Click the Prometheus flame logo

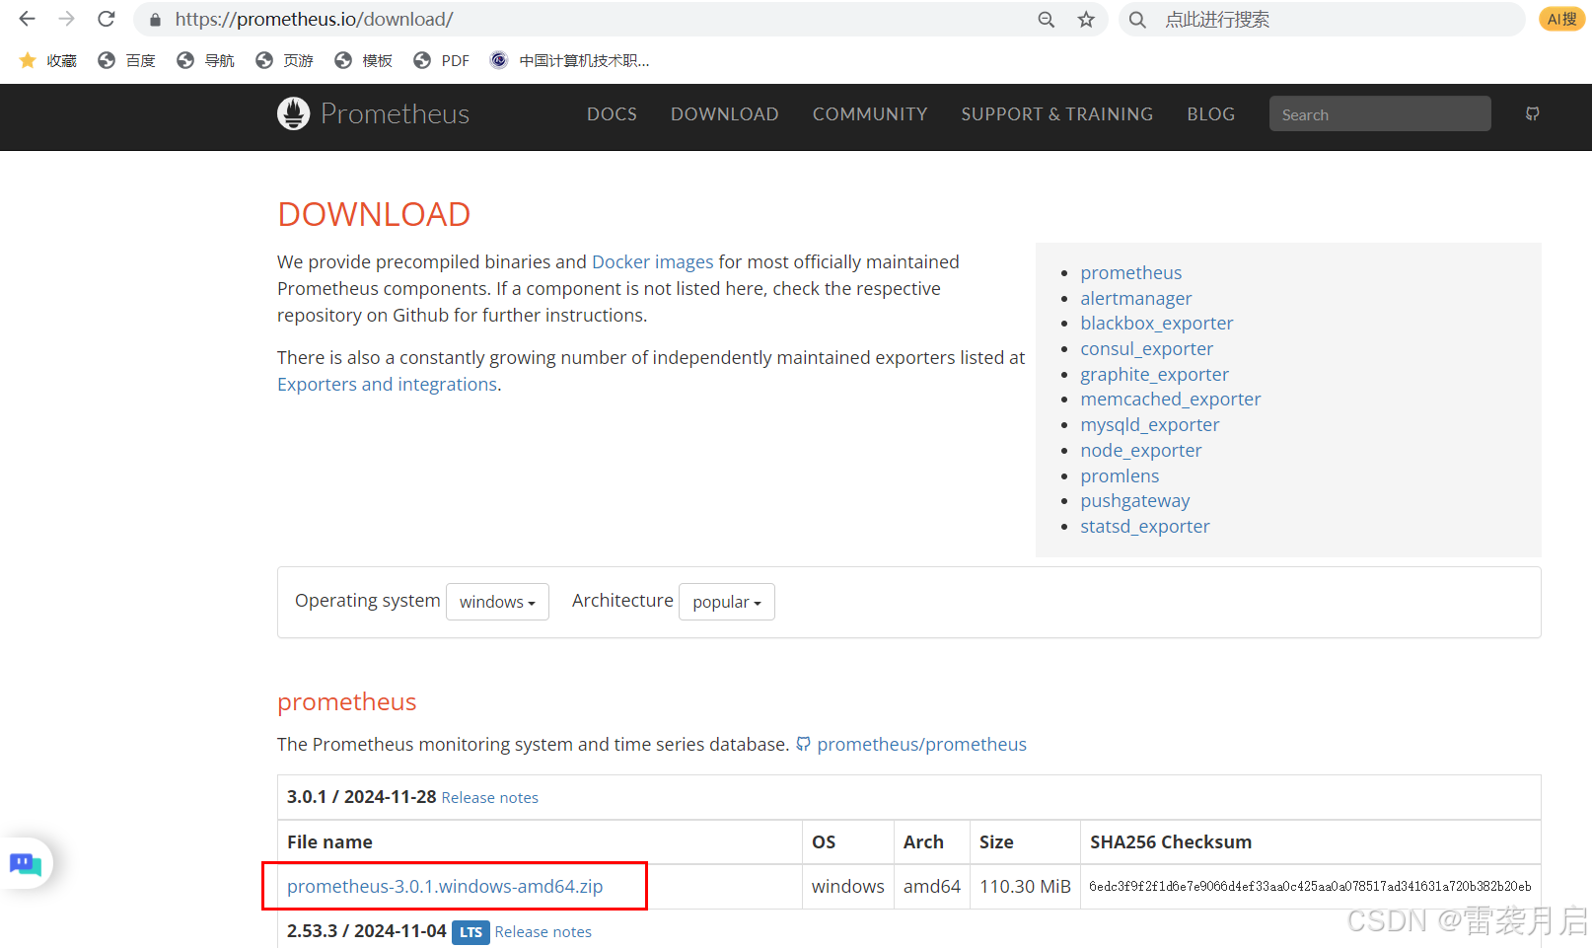pyautogui.click(x=293, y=113)
